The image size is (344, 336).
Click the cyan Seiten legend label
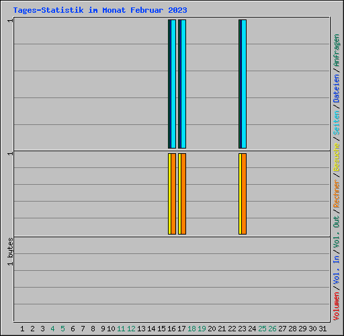tap(337, 123)
